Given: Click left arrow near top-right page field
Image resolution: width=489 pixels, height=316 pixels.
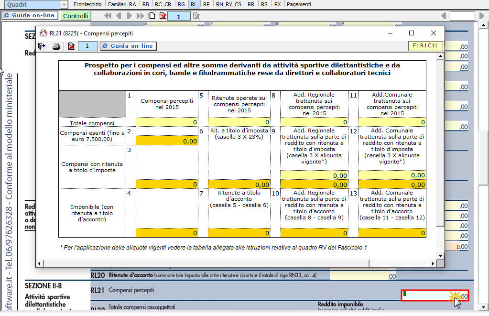Looking at the screenshot, I should 444,16.
